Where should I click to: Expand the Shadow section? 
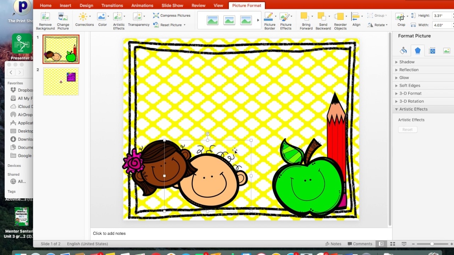click(406, 62)
